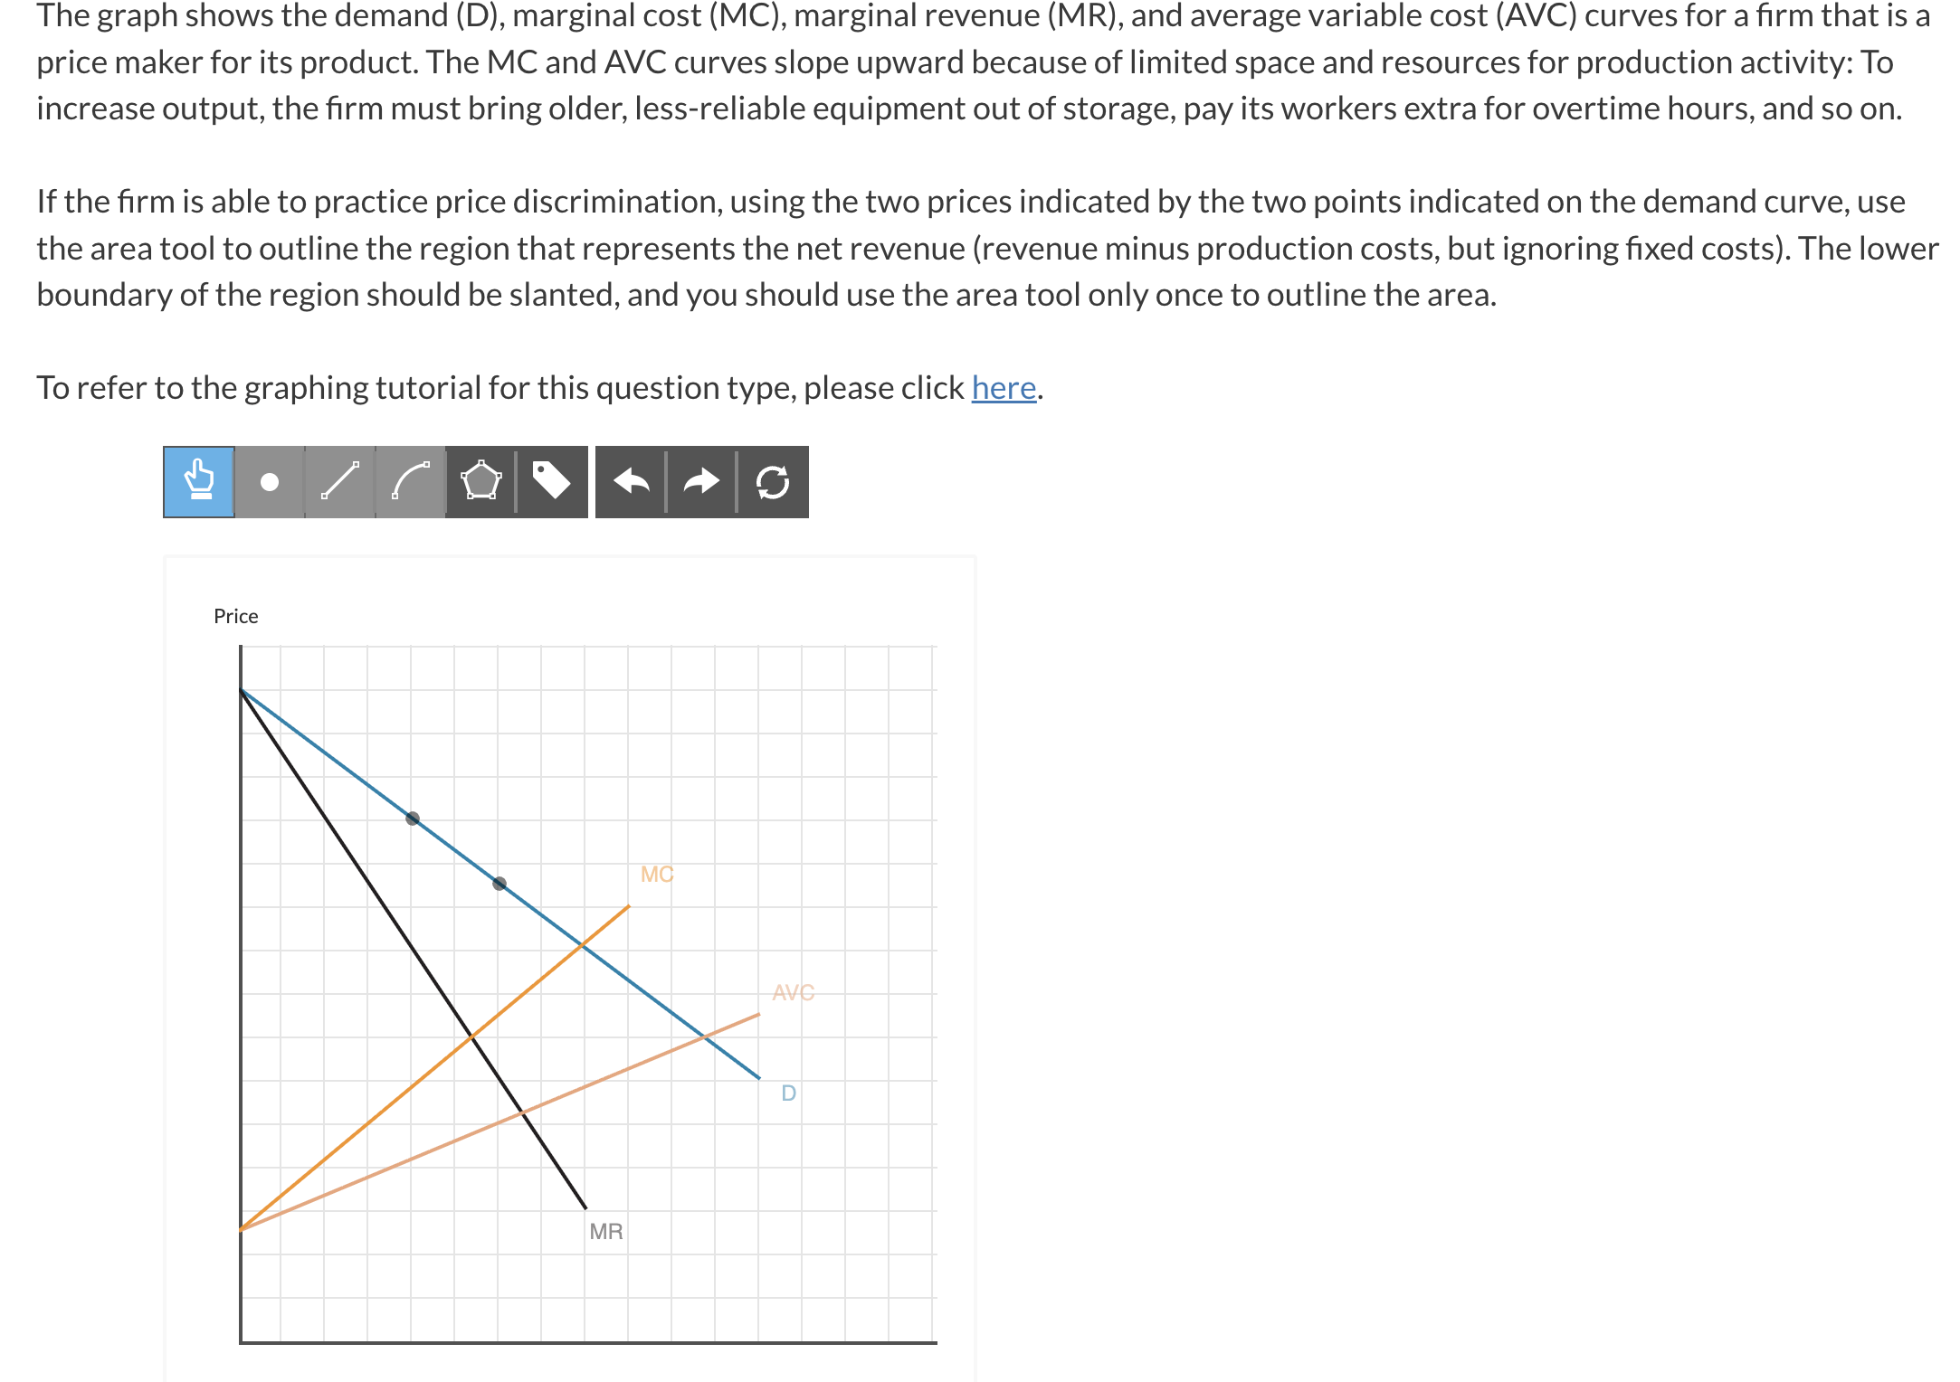Click the MR curve label
The width and height of the screenshot is (1960, 1382).
click(606, 1230)
